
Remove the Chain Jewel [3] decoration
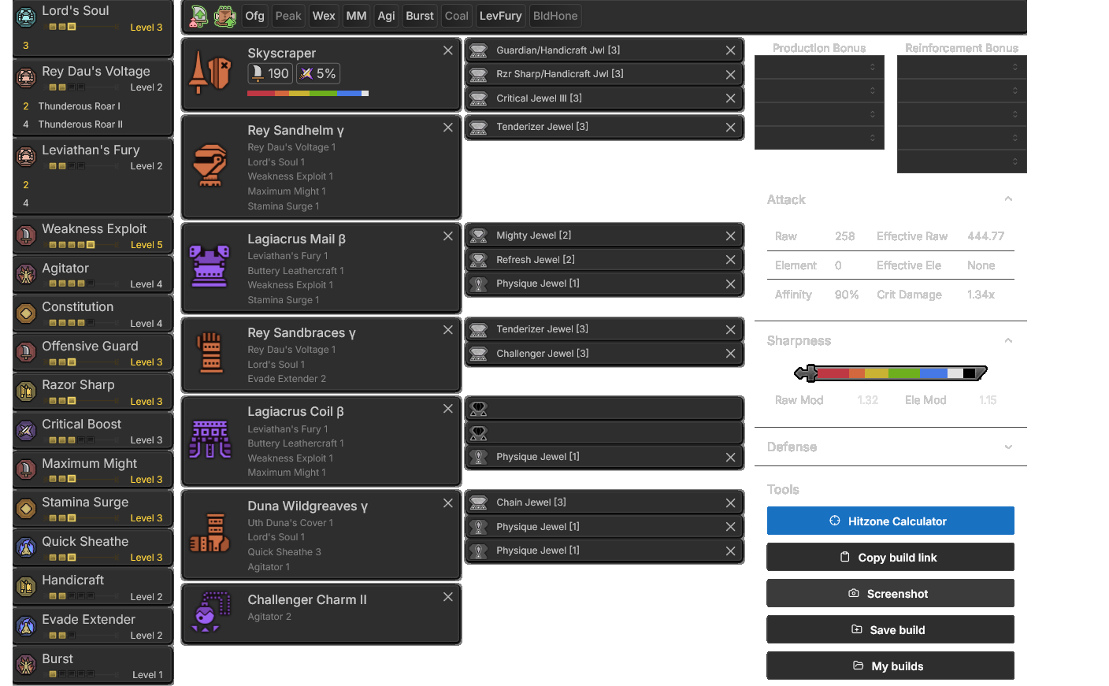coord(730,503)
